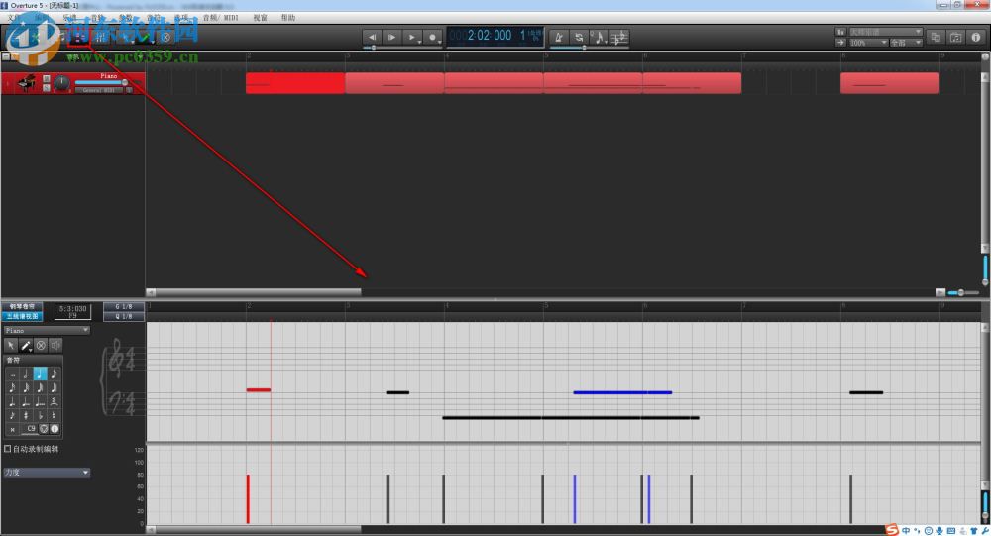Image resolution: width=991 pixels, height=536 pixels.
Task: Click the General MIDI button on Piano track
Action: point(99,90)
